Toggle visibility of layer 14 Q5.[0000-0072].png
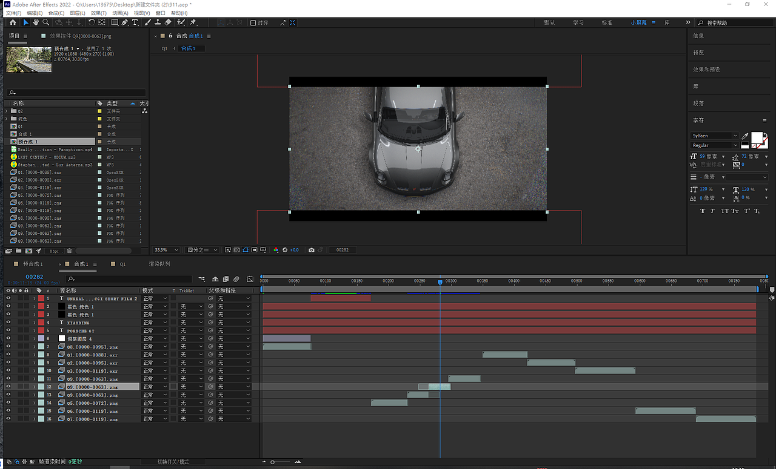This screenshot has height=469, width=776. point(8,402)
